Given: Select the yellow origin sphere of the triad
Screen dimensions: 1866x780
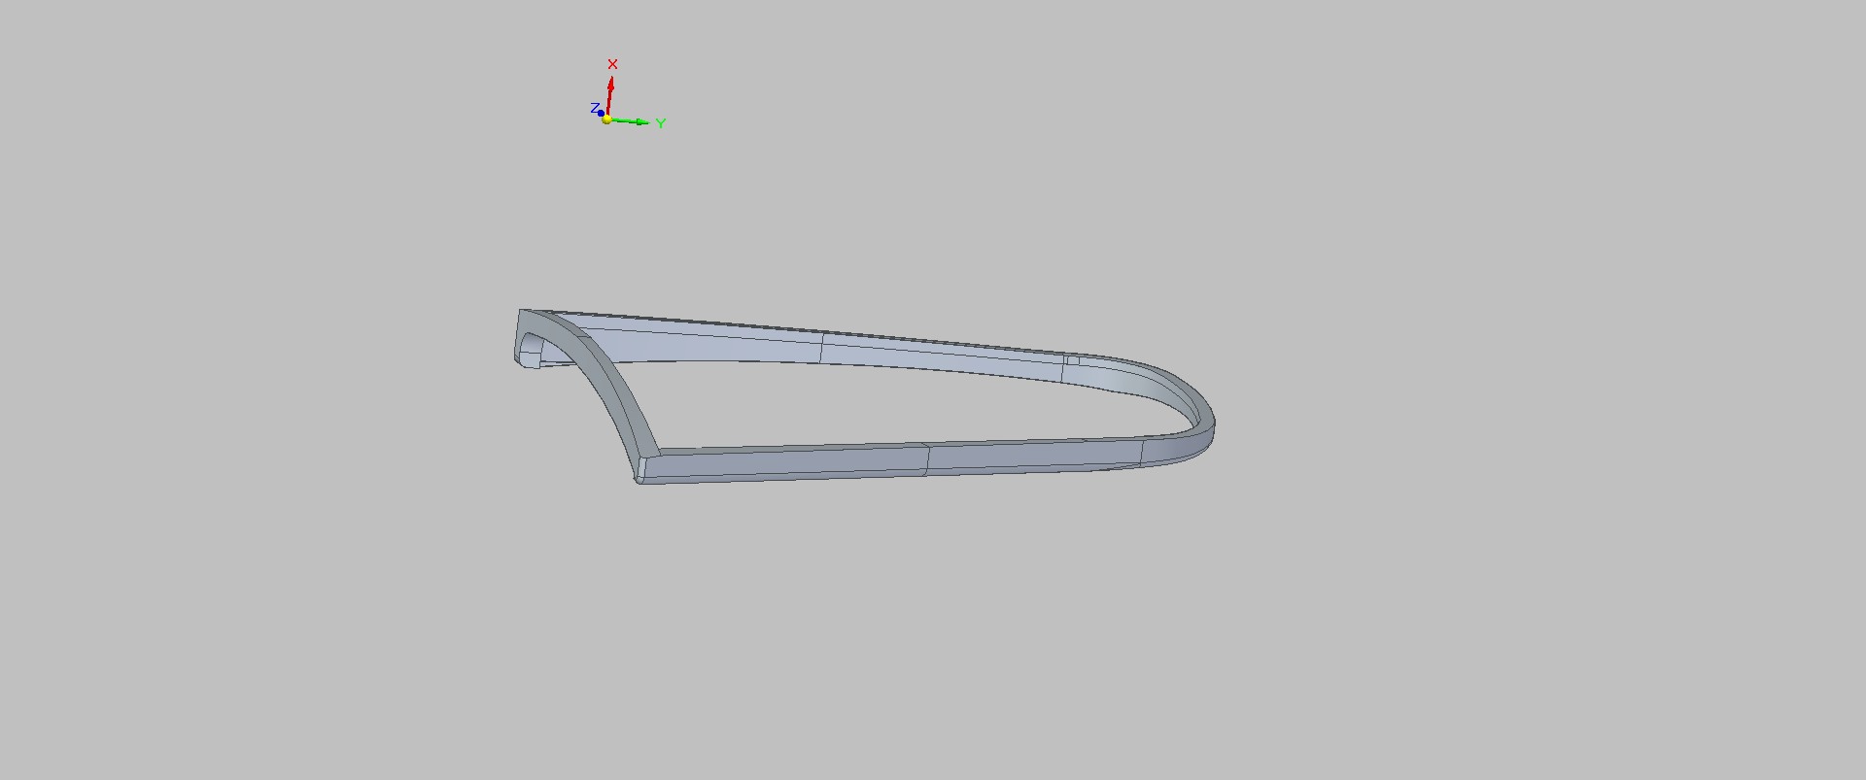Looking at the screenshot, I should click(x=607, y=119).
